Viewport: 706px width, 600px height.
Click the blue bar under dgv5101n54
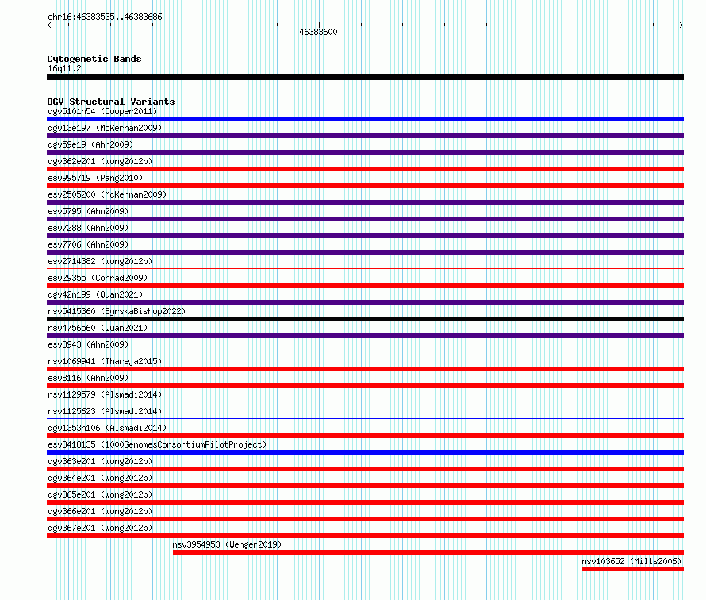point(365,119)
